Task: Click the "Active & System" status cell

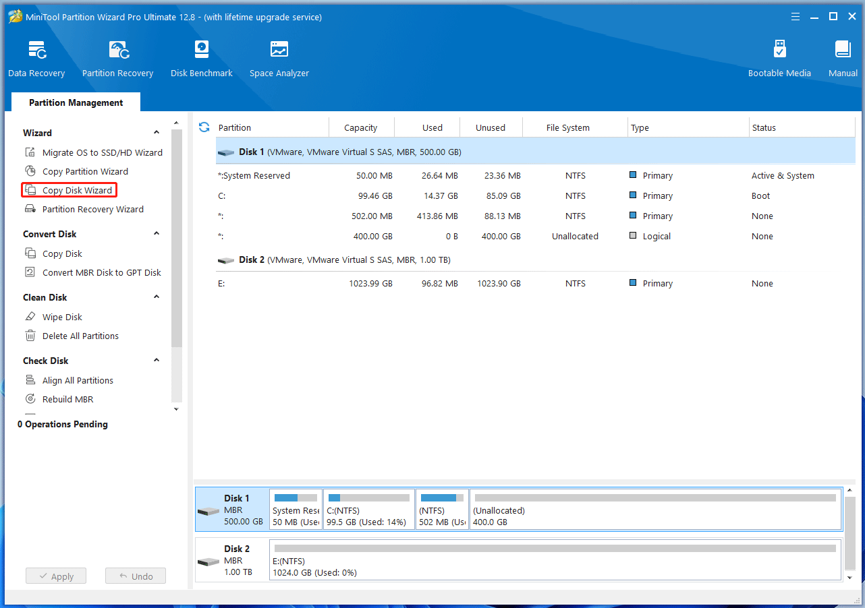Action: pos(783,176)
